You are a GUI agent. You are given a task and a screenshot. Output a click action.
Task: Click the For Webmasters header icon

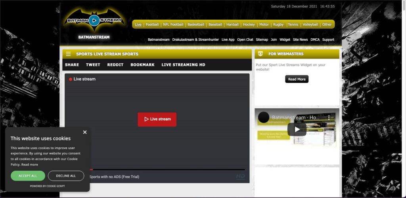[260, 54]
